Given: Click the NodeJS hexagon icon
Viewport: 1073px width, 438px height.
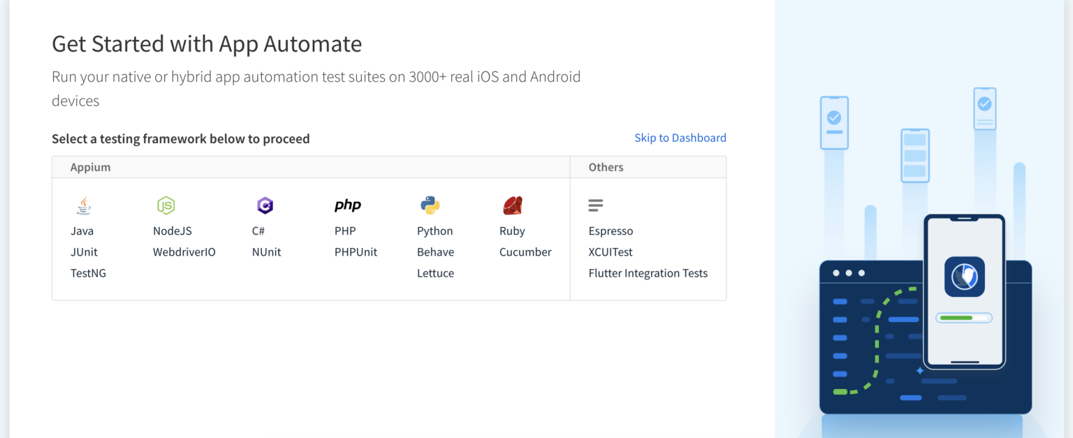Looking at the screenshot, I should pyautogui.click(x=166, y=205).
